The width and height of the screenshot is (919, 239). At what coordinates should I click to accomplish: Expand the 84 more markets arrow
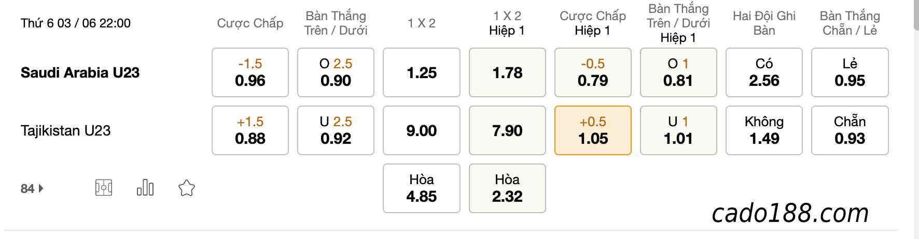click(41, 188)
